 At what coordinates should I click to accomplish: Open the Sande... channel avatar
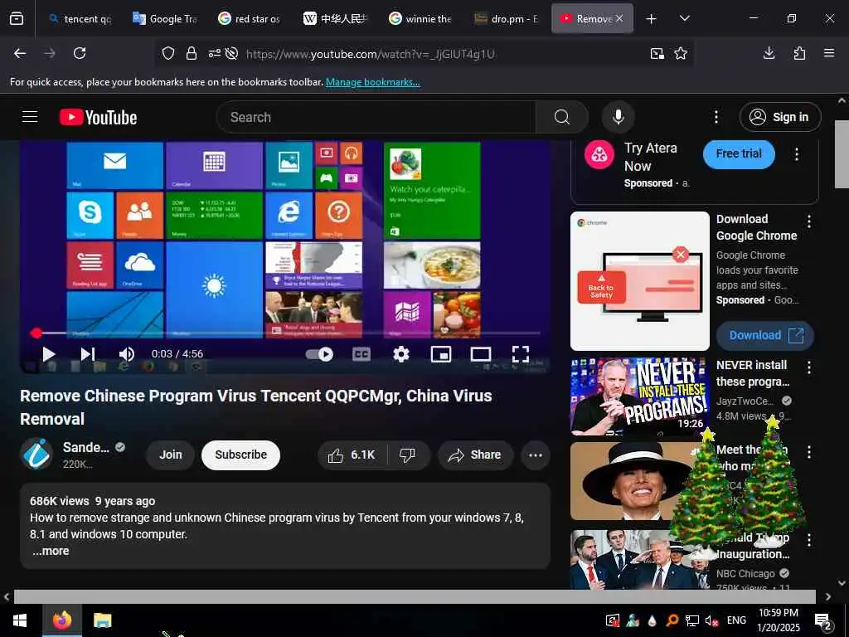(x=36, y=454)
